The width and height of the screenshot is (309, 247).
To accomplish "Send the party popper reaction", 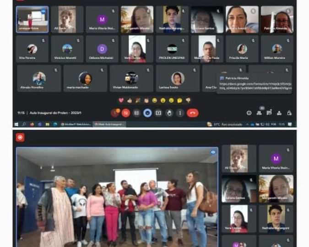I will pyautogui.click(x=138, y=101).
